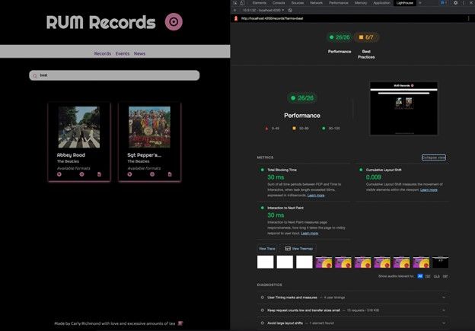Image resolution: width=475 pixels, height=331 pixels.
Task: Select the All audits filter
Action: pyautogui.click(x=420, y=276)
